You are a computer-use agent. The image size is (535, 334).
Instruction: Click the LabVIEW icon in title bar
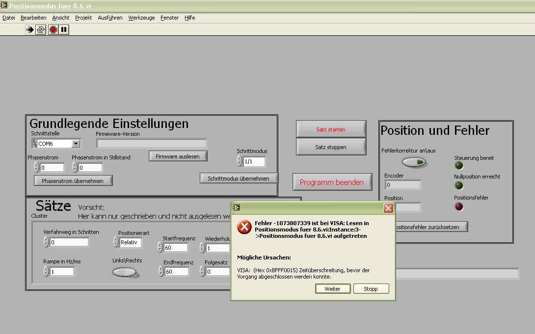4,5
